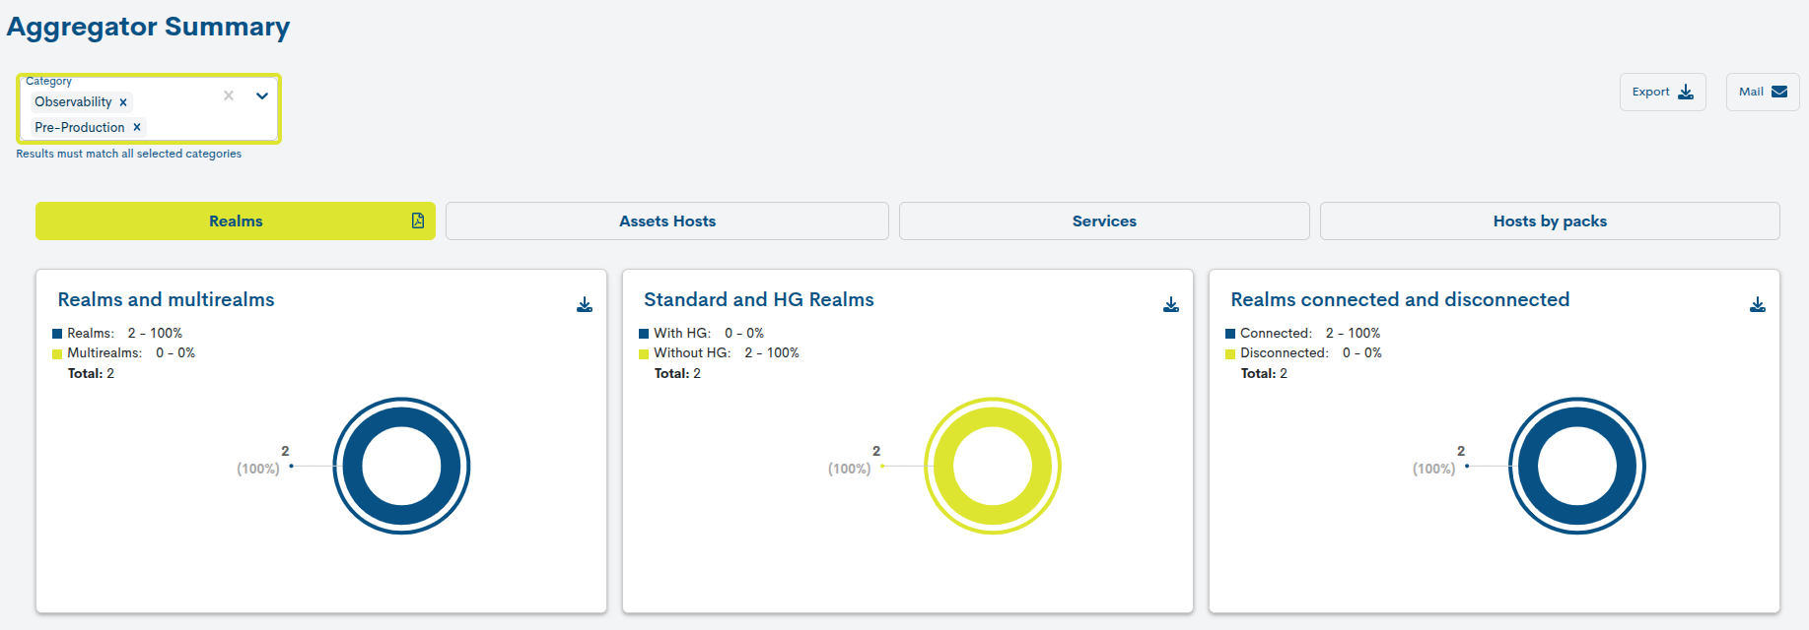Viewport: 1809px width, 630px height.
Task: Remove the Observability category tag
Action: pos(123,102)
